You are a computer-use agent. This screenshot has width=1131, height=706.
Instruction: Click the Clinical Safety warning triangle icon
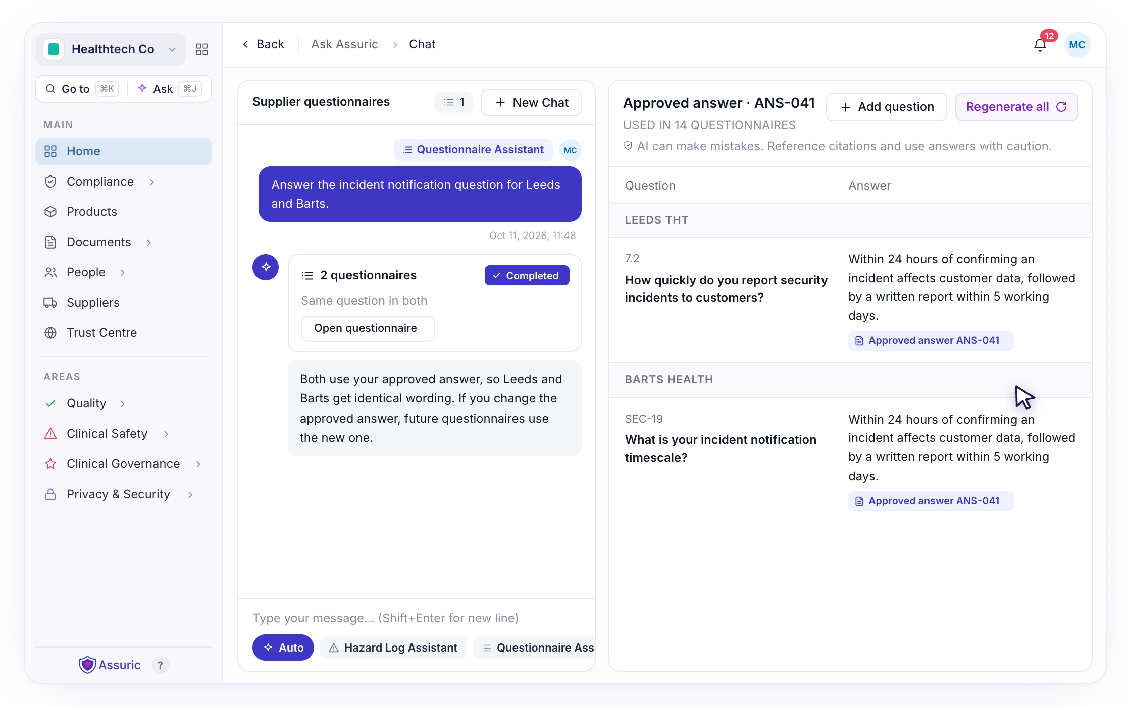coord(50,434)
